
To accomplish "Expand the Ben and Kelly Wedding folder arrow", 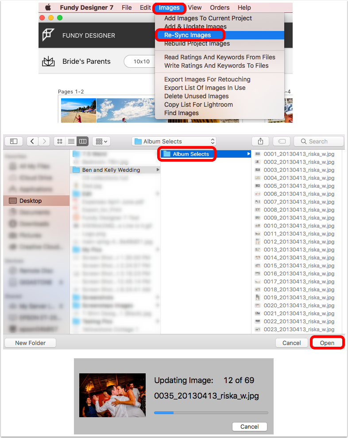I will point(158,170).
